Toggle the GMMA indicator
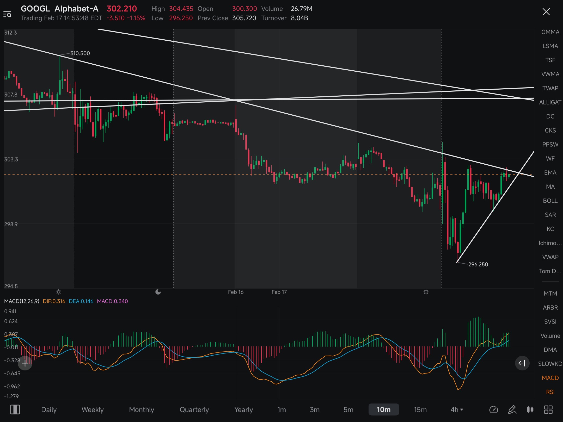Image resolution: width=563 pixels, height=422 pixels. tap(550, 32)
